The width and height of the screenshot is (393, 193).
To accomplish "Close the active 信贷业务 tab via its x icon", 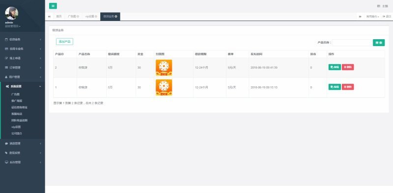I will click(x=116, y=17).
